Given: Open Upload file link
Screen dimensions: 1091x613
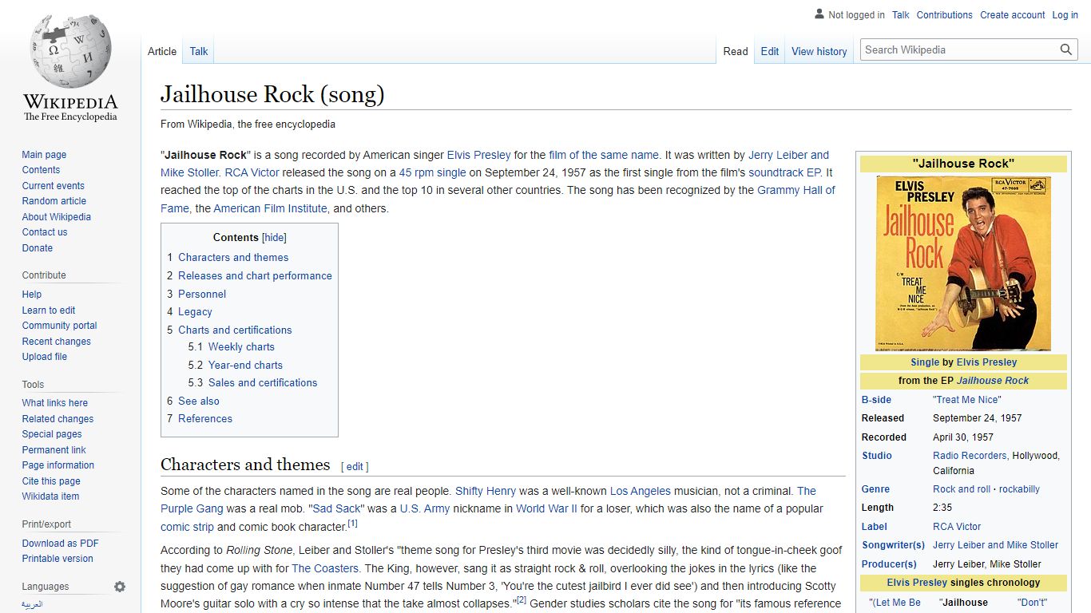Looking at the screenshot, I should click(45, 357).
